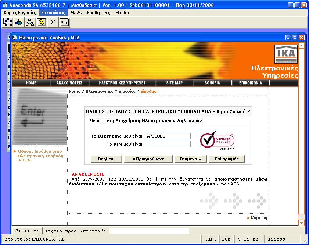The height and width of the screenshot is (245, 309).
Task: Click the Home breadcrumb link
Action: 75,91
